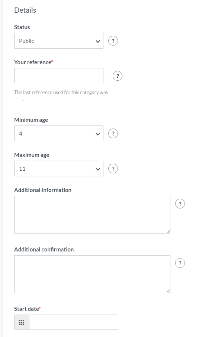Open help icon next to Maximum age
Viewport: 202px width, 337px height.
pyautogui.click(x=113, y=168)
